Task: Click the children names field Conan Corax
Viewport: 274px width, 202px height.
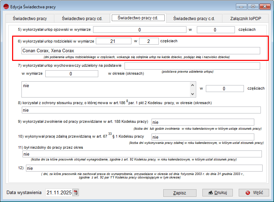Action: pos(140,51)
